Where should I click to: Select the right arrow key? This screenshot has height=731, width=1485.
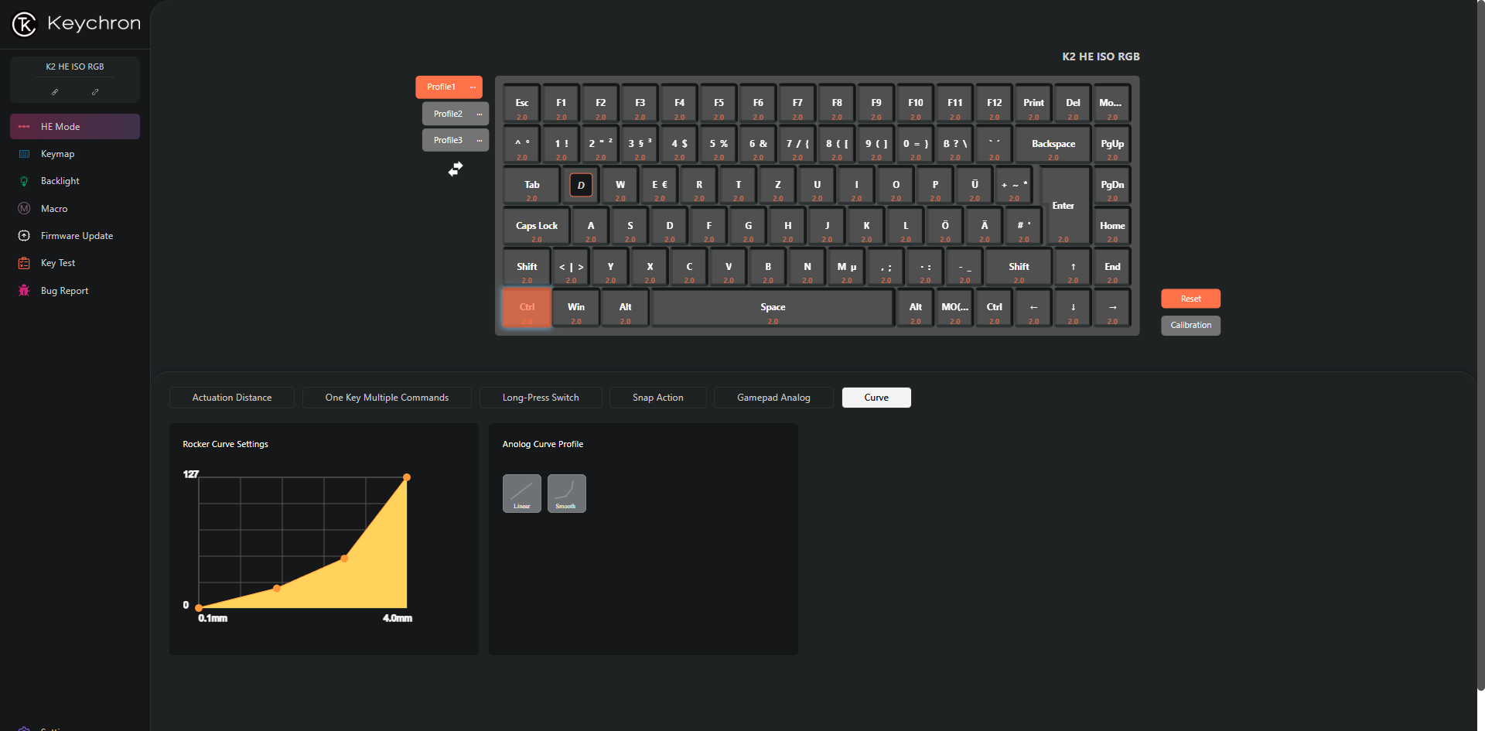[1112, 308]
